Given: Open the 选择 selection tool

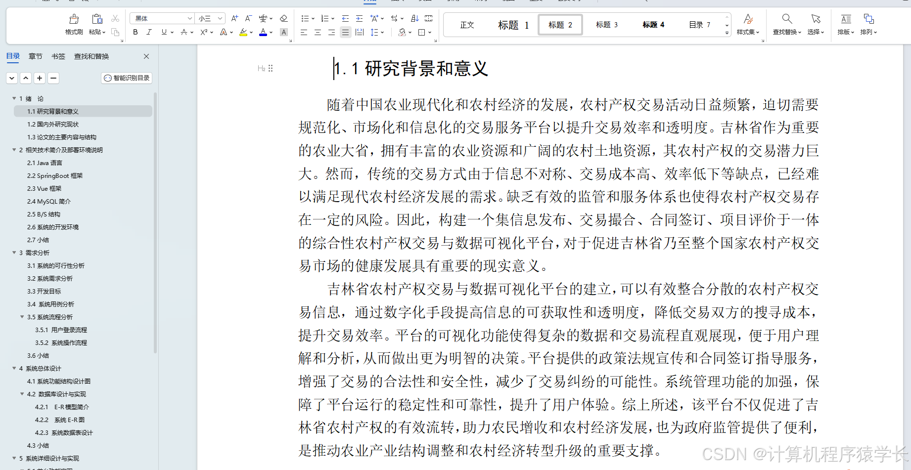Looking at the screenshot, I should (816, 24).
